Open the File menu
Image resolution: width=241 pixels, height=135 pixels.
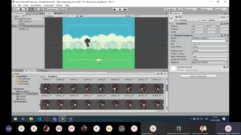(x=14, y=5)
